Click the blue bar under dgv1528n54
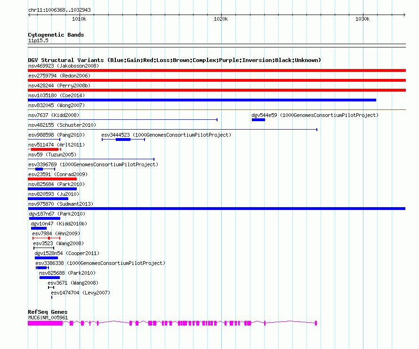419x349 pixels. (x=46, y=258)
